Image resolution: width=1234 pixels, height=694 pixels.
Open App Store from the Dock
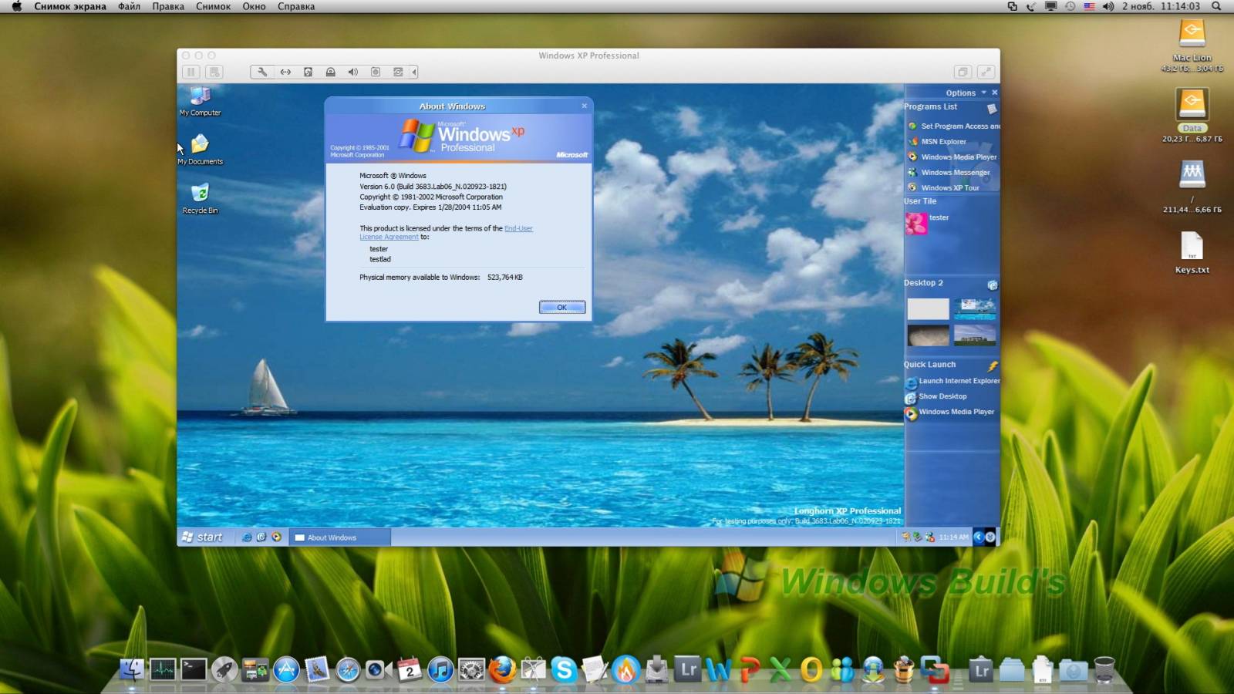coord(286,669)
